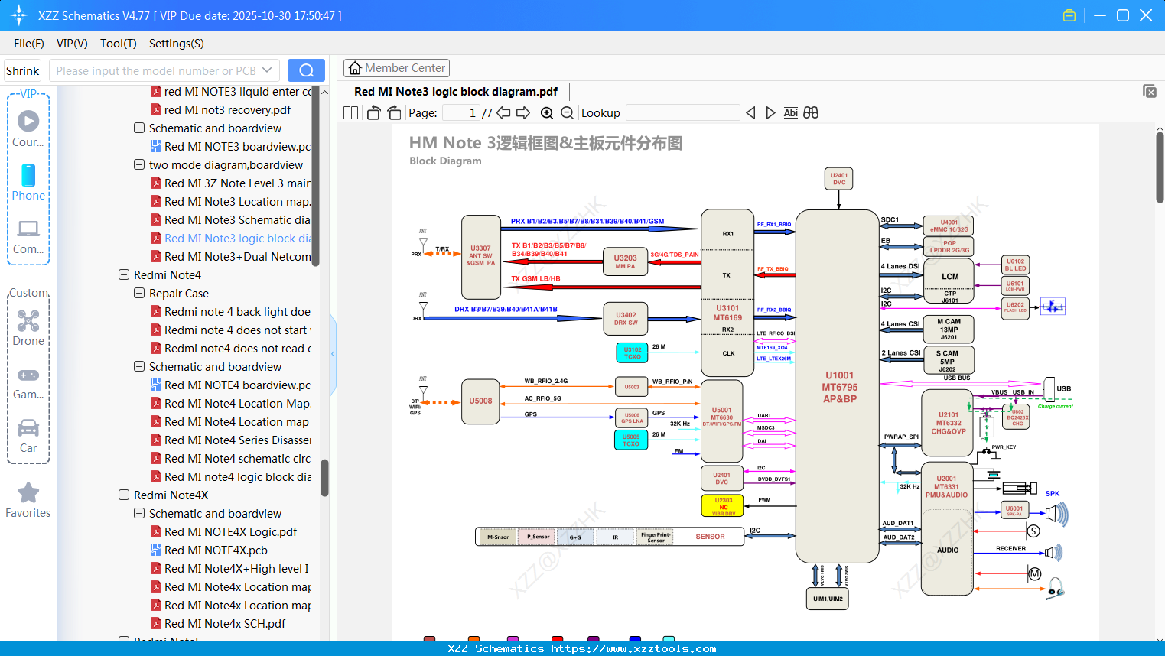Image resolution: width=1165 pixels, height=656 pixels.
Task: Click the Shrink button
Action: click(x=23, y=70)
